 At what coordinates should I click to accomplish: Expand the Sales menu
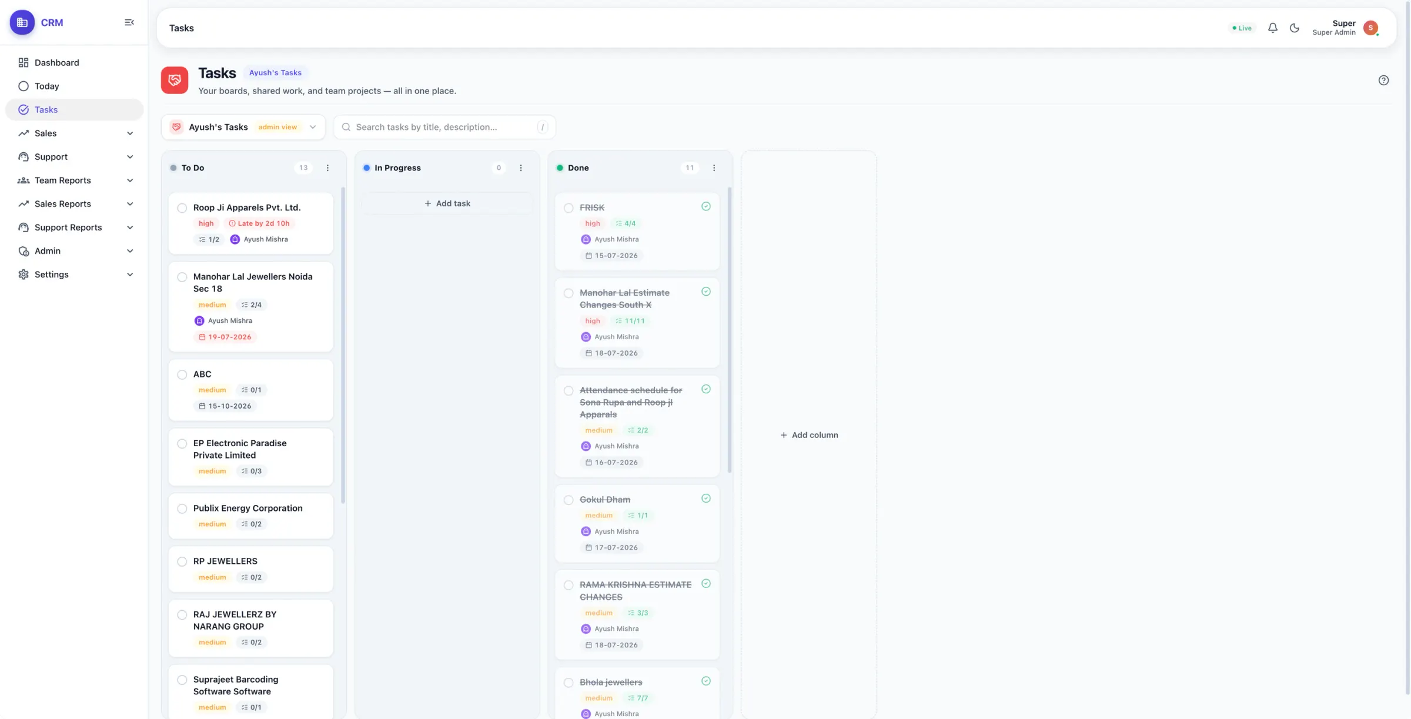point(74,133)
